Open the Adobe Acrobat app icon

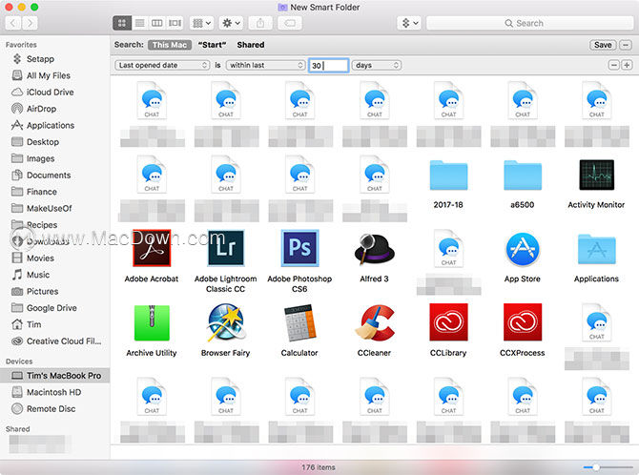coord(152,248)
